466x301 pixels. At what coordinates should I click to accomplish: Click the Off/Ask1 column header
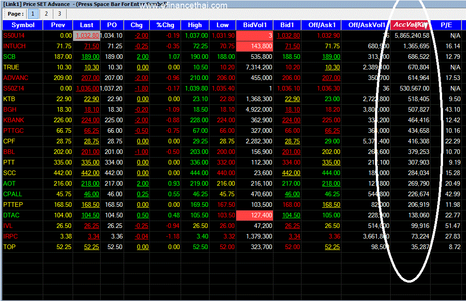click(322, 25)
